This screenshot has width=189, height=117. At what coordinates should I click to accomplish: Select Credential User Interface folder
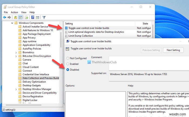pos(36,74)
